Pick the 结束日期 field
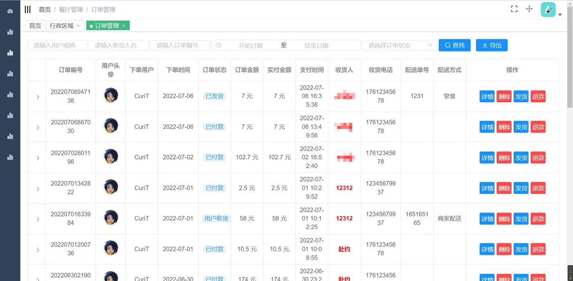This screenshot has height=281, width=573. 316,45
